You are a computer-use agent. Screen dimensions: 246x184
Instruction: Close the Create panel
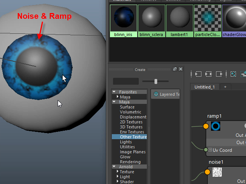point(181,69)
